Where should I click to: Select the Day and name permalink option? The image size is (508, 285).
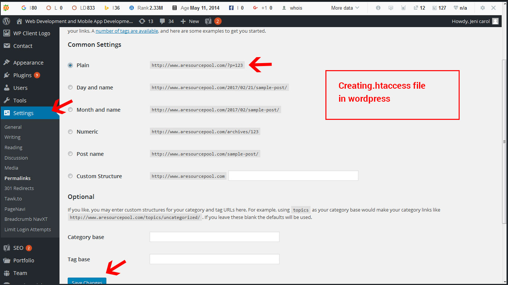[70, 87]
